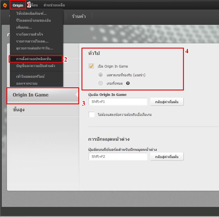Reset pin window hotkey with กลับสู่ค่าเริ่มต้น
The width and height of the screenshot is (219, 217).
click(167, 157)
